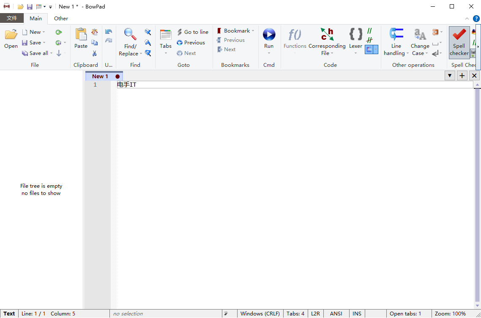Toggle INS insert mode in status bar
481x318 pixels.
357,314
